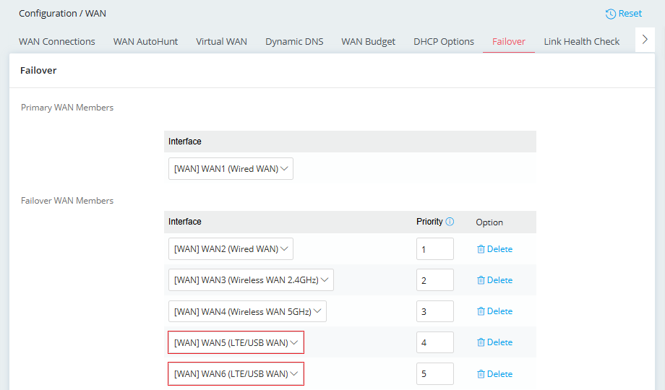Expand WAN3 Wireless WAN 2.4GHz dropdown
The width and height of the screenshot is (665, 390).
[251, 279]
